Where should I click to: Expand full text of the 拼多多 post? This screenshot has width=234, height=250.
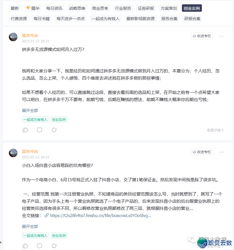tap(30, 111)
